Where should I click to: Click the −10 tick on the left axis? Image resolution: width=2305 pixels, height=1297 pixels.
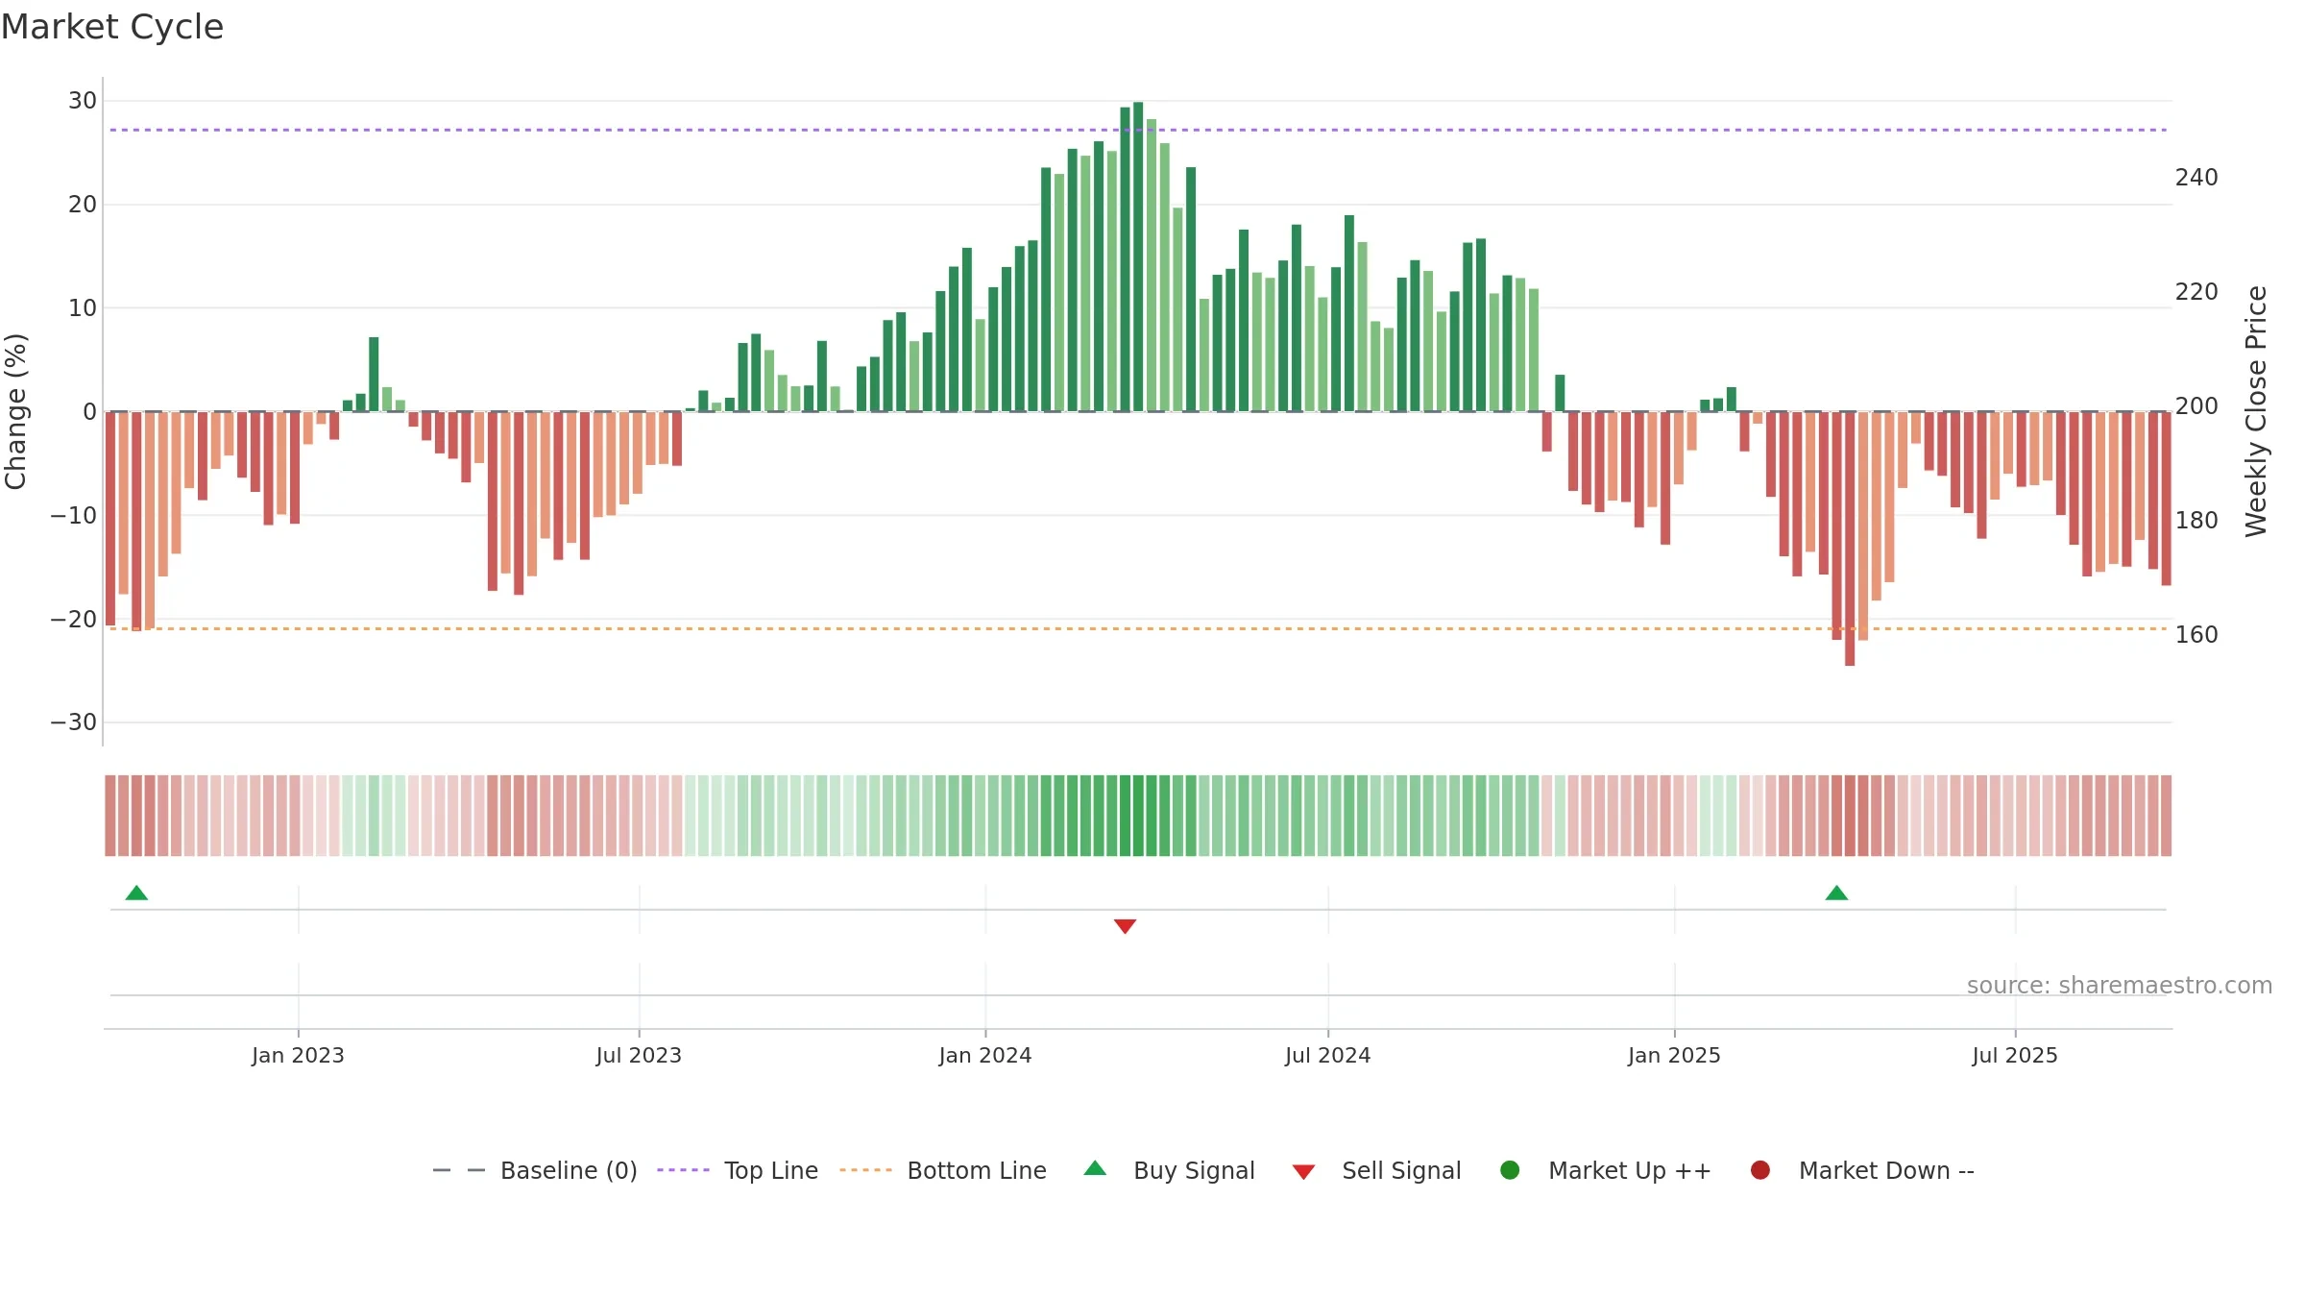coord(74,516)
